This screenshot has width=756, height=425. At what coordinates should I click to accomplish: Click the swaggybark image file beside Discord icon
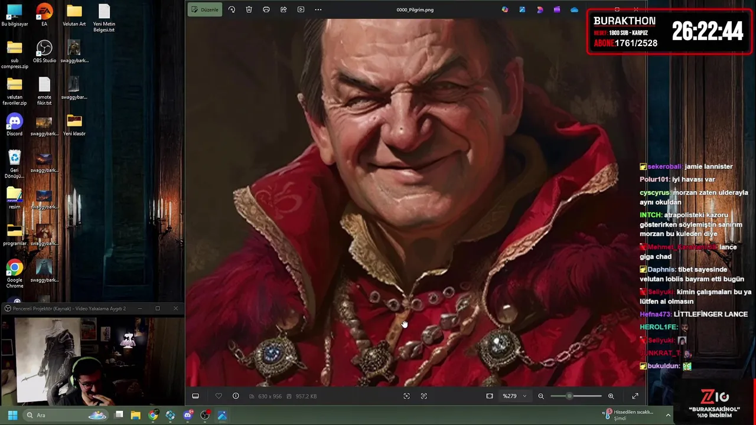pyautogui.click(x=44, y=125)
